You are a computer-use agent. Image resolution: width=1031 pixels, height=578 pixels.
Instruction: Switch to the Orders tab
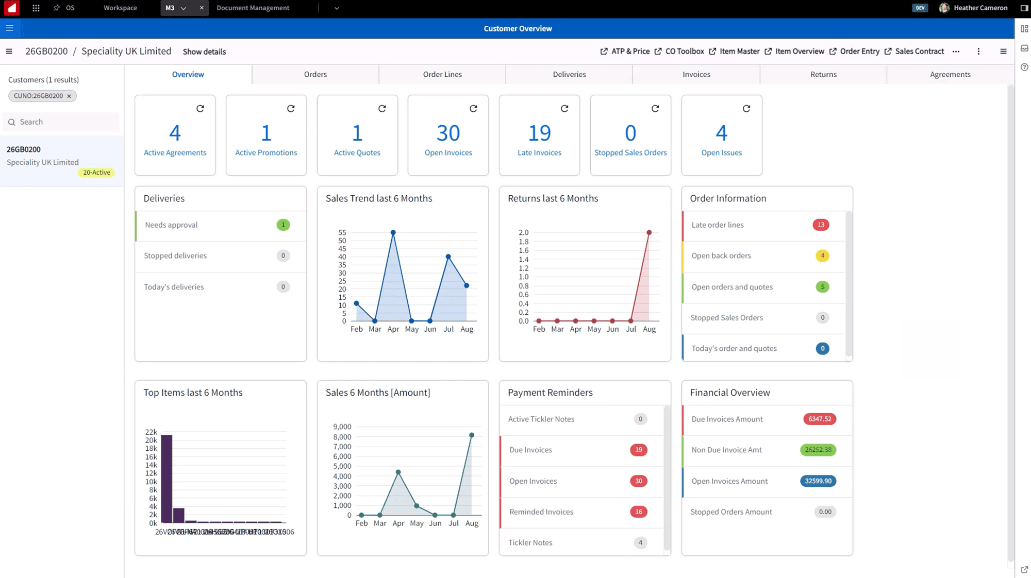click(x=315, y=74)
